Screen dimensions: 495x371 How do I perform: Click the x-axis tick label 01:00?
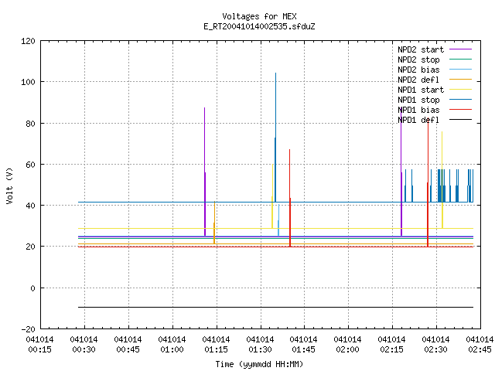(x=172, y=349)
